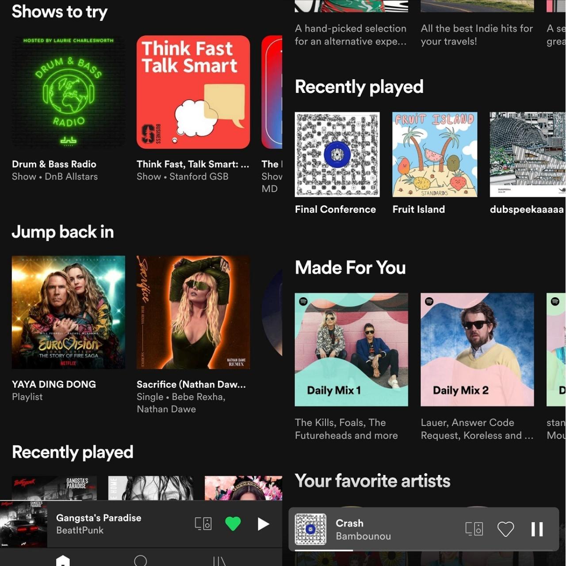Open the YAYA DING DONG playlist thumbnail
The width and height of the screenshot is (566, 566).
[69, 312]
